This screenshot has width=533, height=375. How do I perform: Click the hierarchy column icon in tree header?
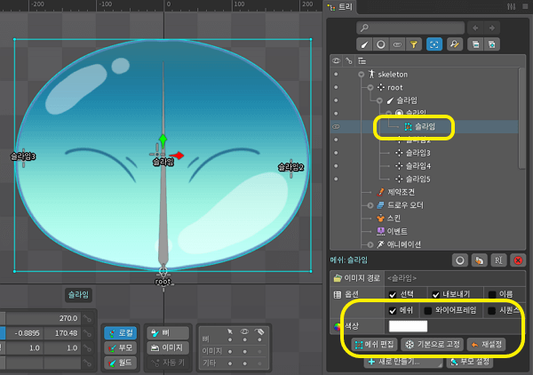pos(362,60)
